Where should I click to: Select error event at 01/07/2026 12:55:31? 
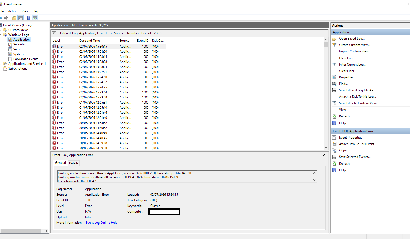coord(109,103)
